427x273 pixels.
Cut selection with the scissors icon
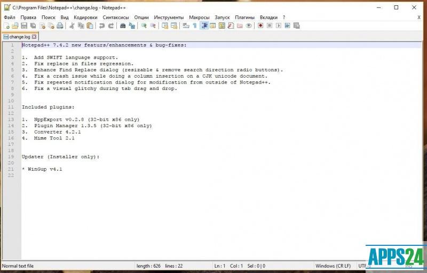72,26
